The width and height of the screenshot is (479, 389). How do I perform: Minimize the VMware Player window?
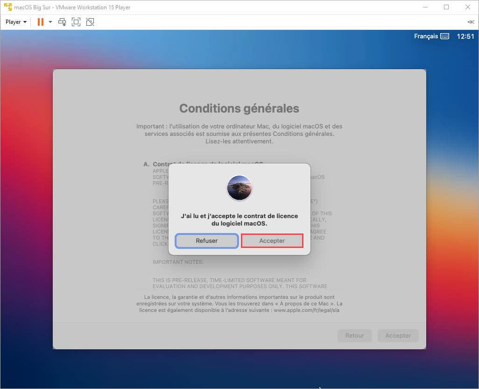(425, 7)
